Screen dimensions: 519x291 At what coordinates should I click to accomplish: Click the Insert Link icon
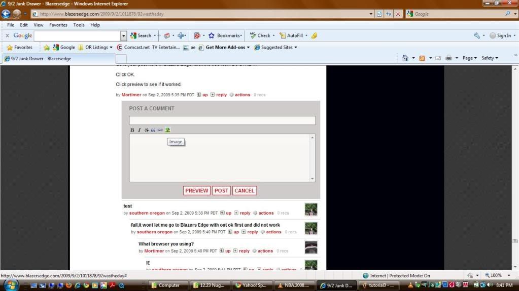160,130
